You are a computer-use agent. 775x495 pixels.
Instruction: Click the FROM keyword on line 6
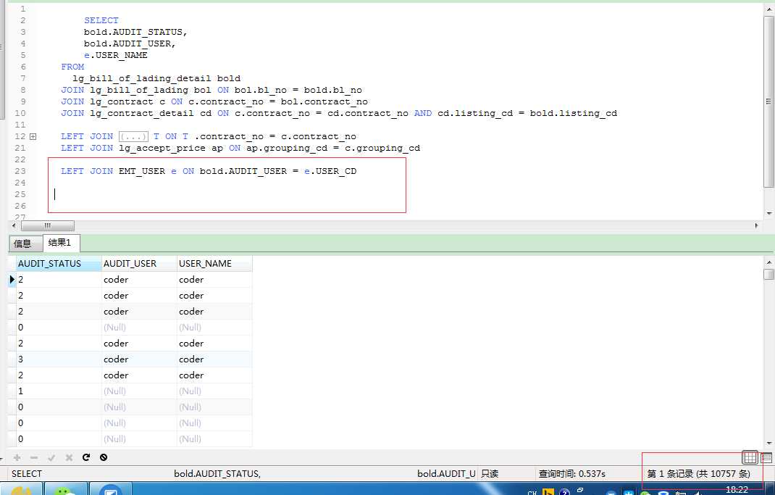[x=72, y=67]
